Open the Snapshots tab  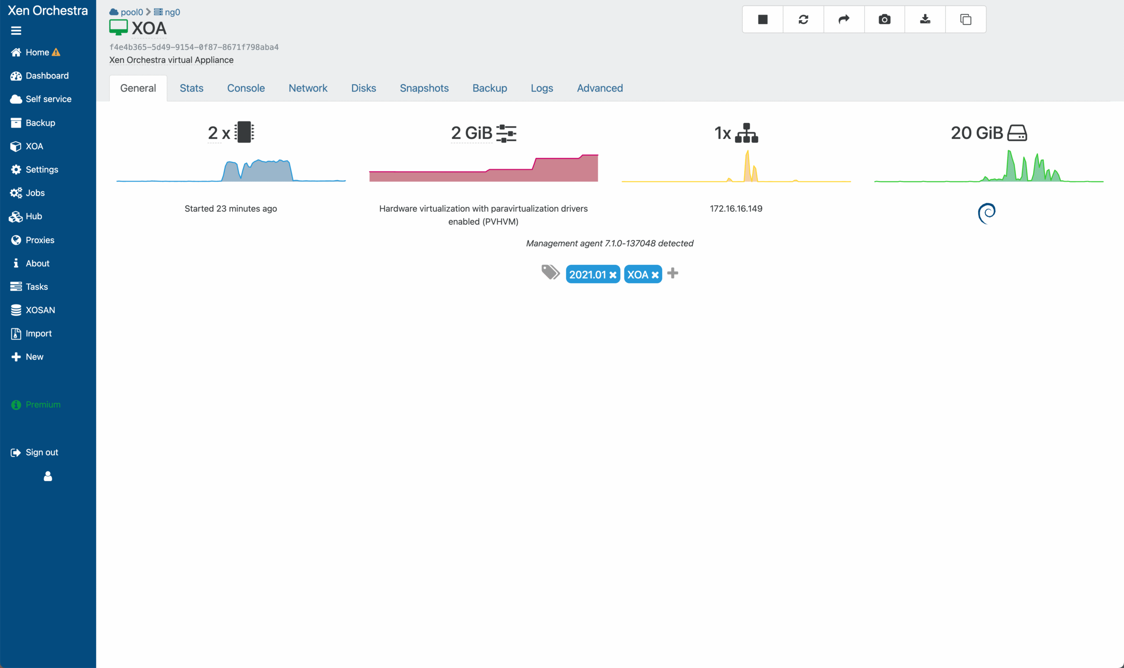click(x=424, y=88)
